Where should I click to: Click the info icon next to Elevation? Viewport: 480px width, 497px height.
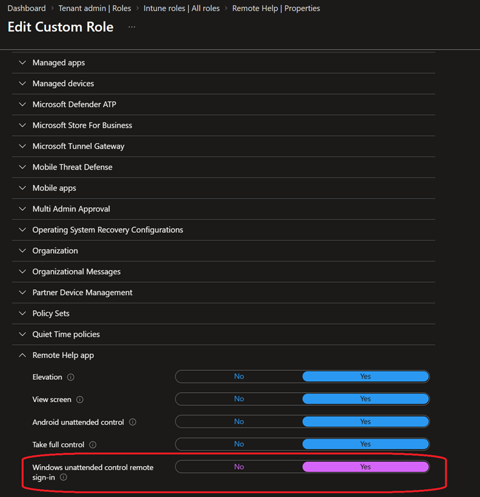(71, 377)
